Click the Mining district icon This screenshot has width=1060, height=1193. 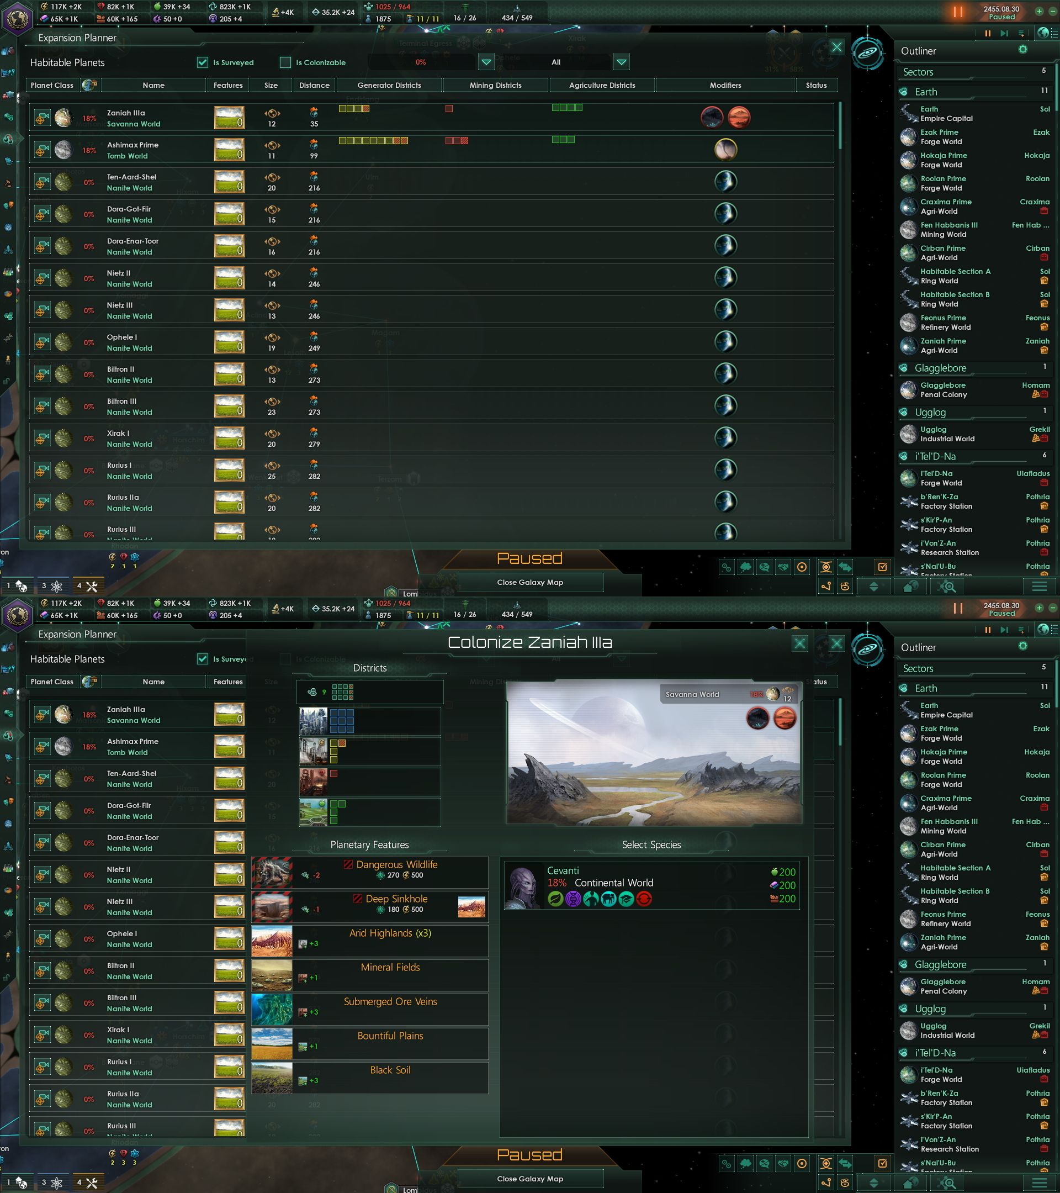312,782
